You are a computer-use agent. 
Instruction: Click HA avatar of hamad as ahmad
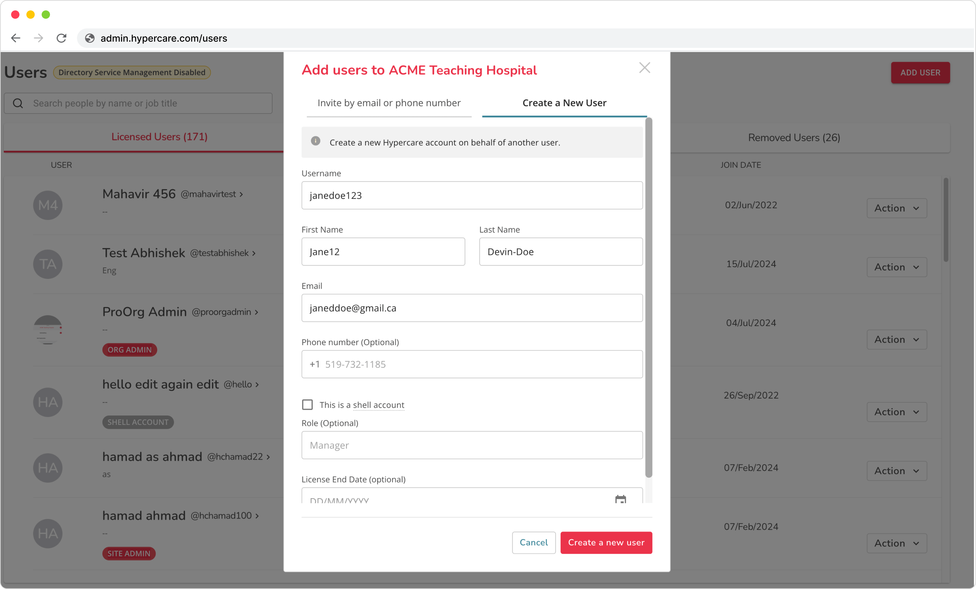48,468
